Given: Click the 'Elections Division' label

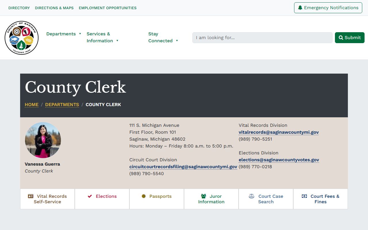Looking at the screenshot, I should coord(258,153).
